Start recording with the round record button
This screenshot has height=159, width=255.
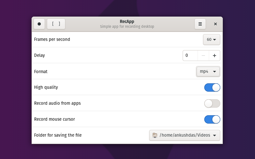coord(39,24)
